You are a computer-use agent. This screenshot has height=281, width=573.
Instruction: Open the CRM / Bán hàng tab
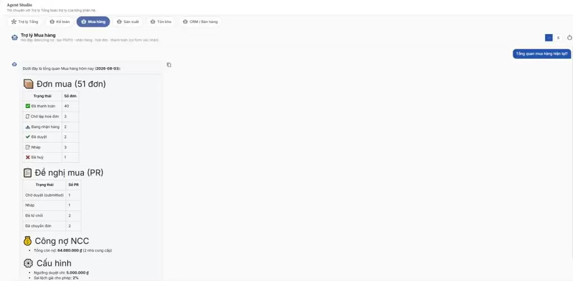click(200, 22)
